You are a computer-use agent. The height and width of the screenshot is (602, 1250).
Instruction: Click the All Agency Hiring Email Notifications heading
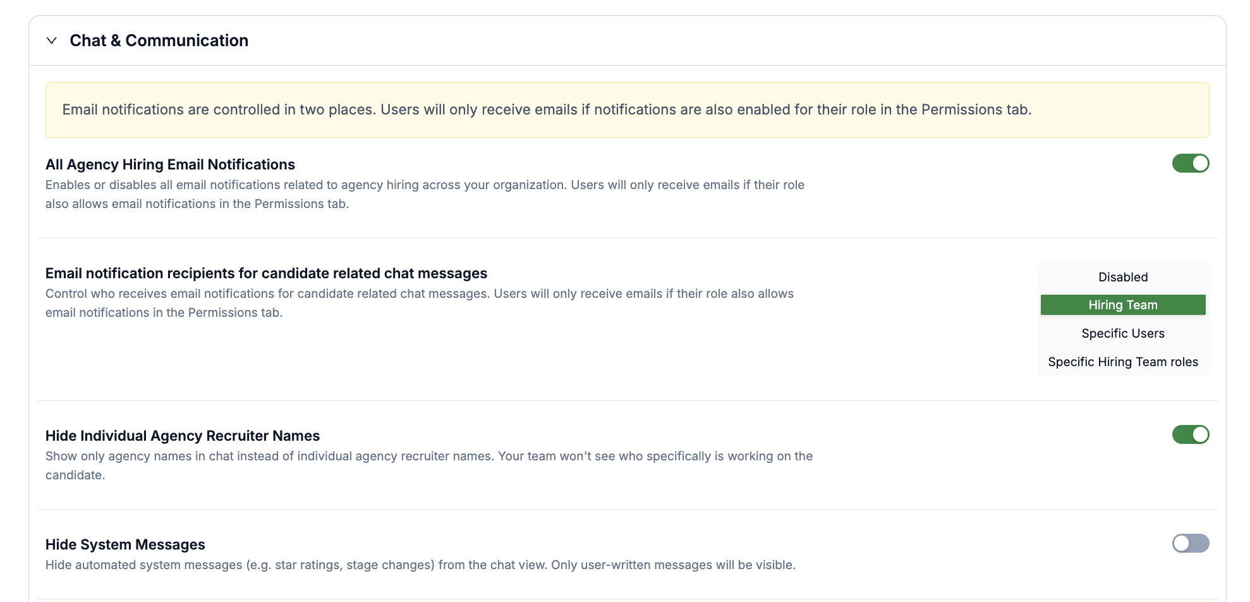tap(170, 164)
